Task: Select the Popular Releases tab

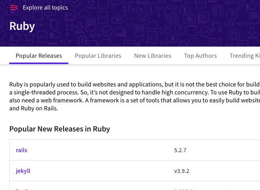Action: [x=39, y=56]
